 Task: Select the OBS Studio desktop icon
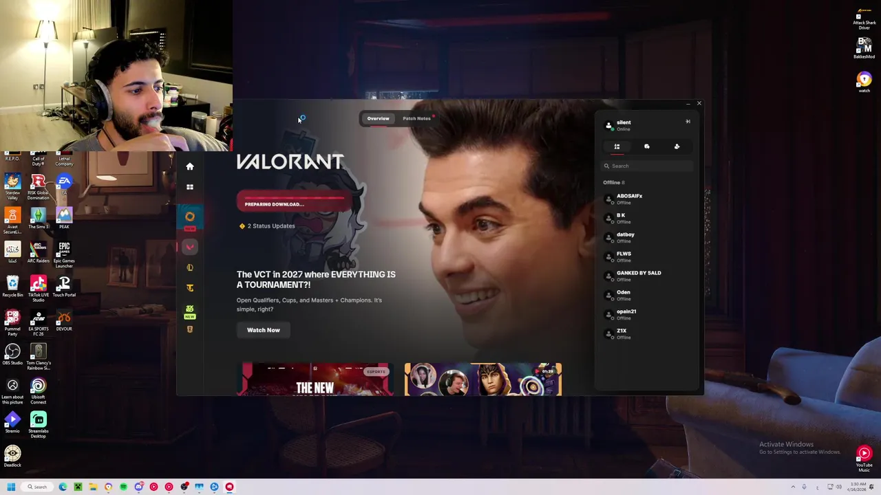click(x=12, y=355)
